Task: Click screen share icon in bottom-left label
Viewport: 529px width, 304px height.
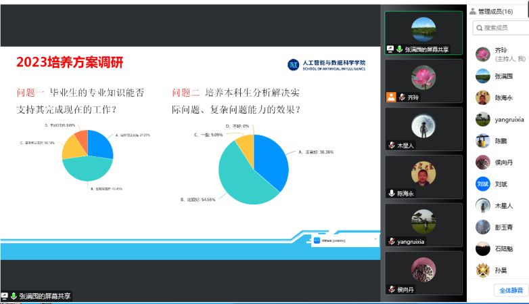Action: click(5, 296)
